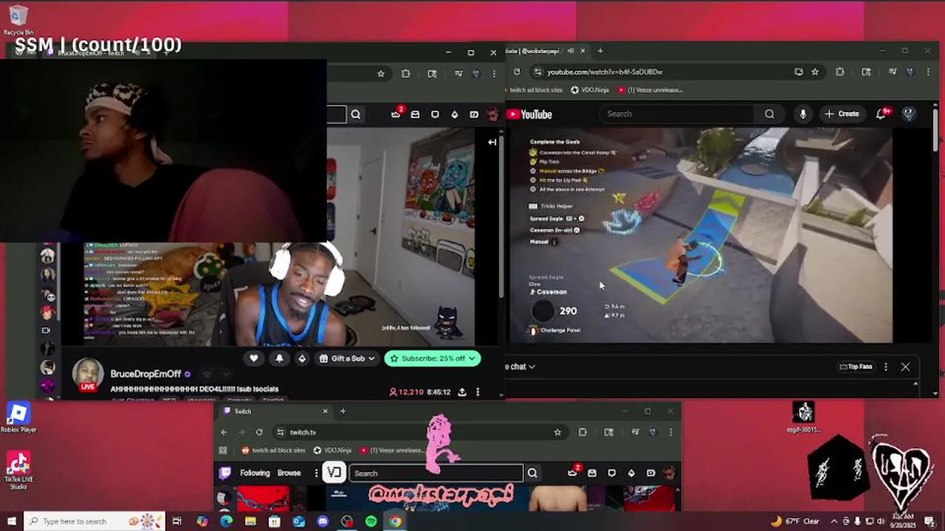The image size is (945, 531).
Task: Open Discord from the taskbar
Action: pos(323,521)
